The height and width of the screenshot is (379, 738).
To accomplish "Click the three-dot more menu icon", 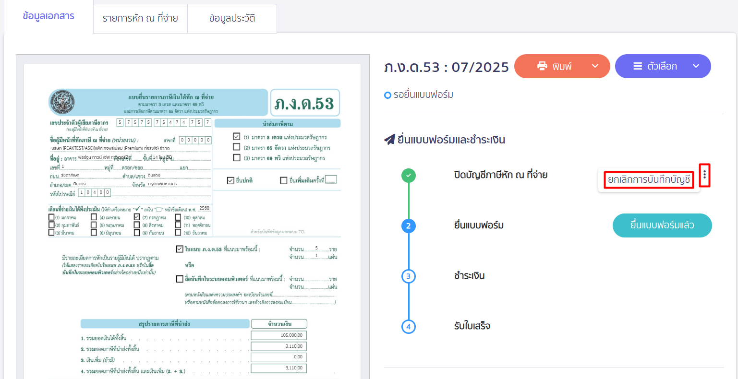I will tap(704, 176).
